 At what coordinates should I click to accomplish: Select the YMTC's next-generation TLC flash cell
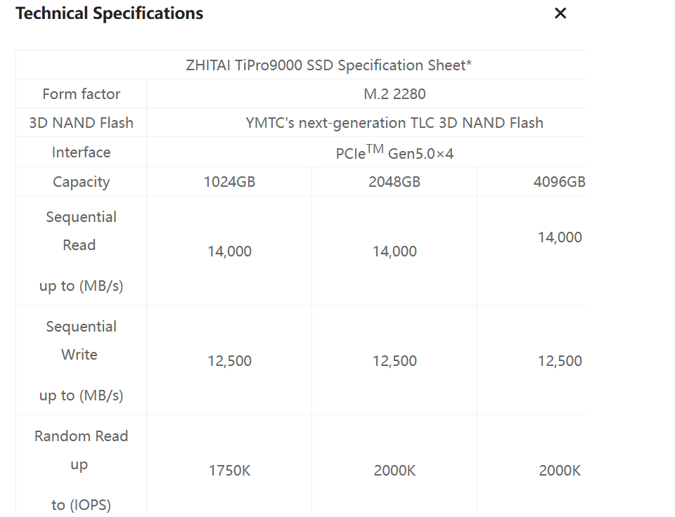click(x=394, y=123)
